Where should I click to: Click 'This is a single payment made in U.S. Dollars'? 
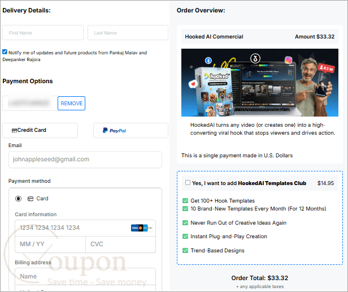(x=237, y=156)
